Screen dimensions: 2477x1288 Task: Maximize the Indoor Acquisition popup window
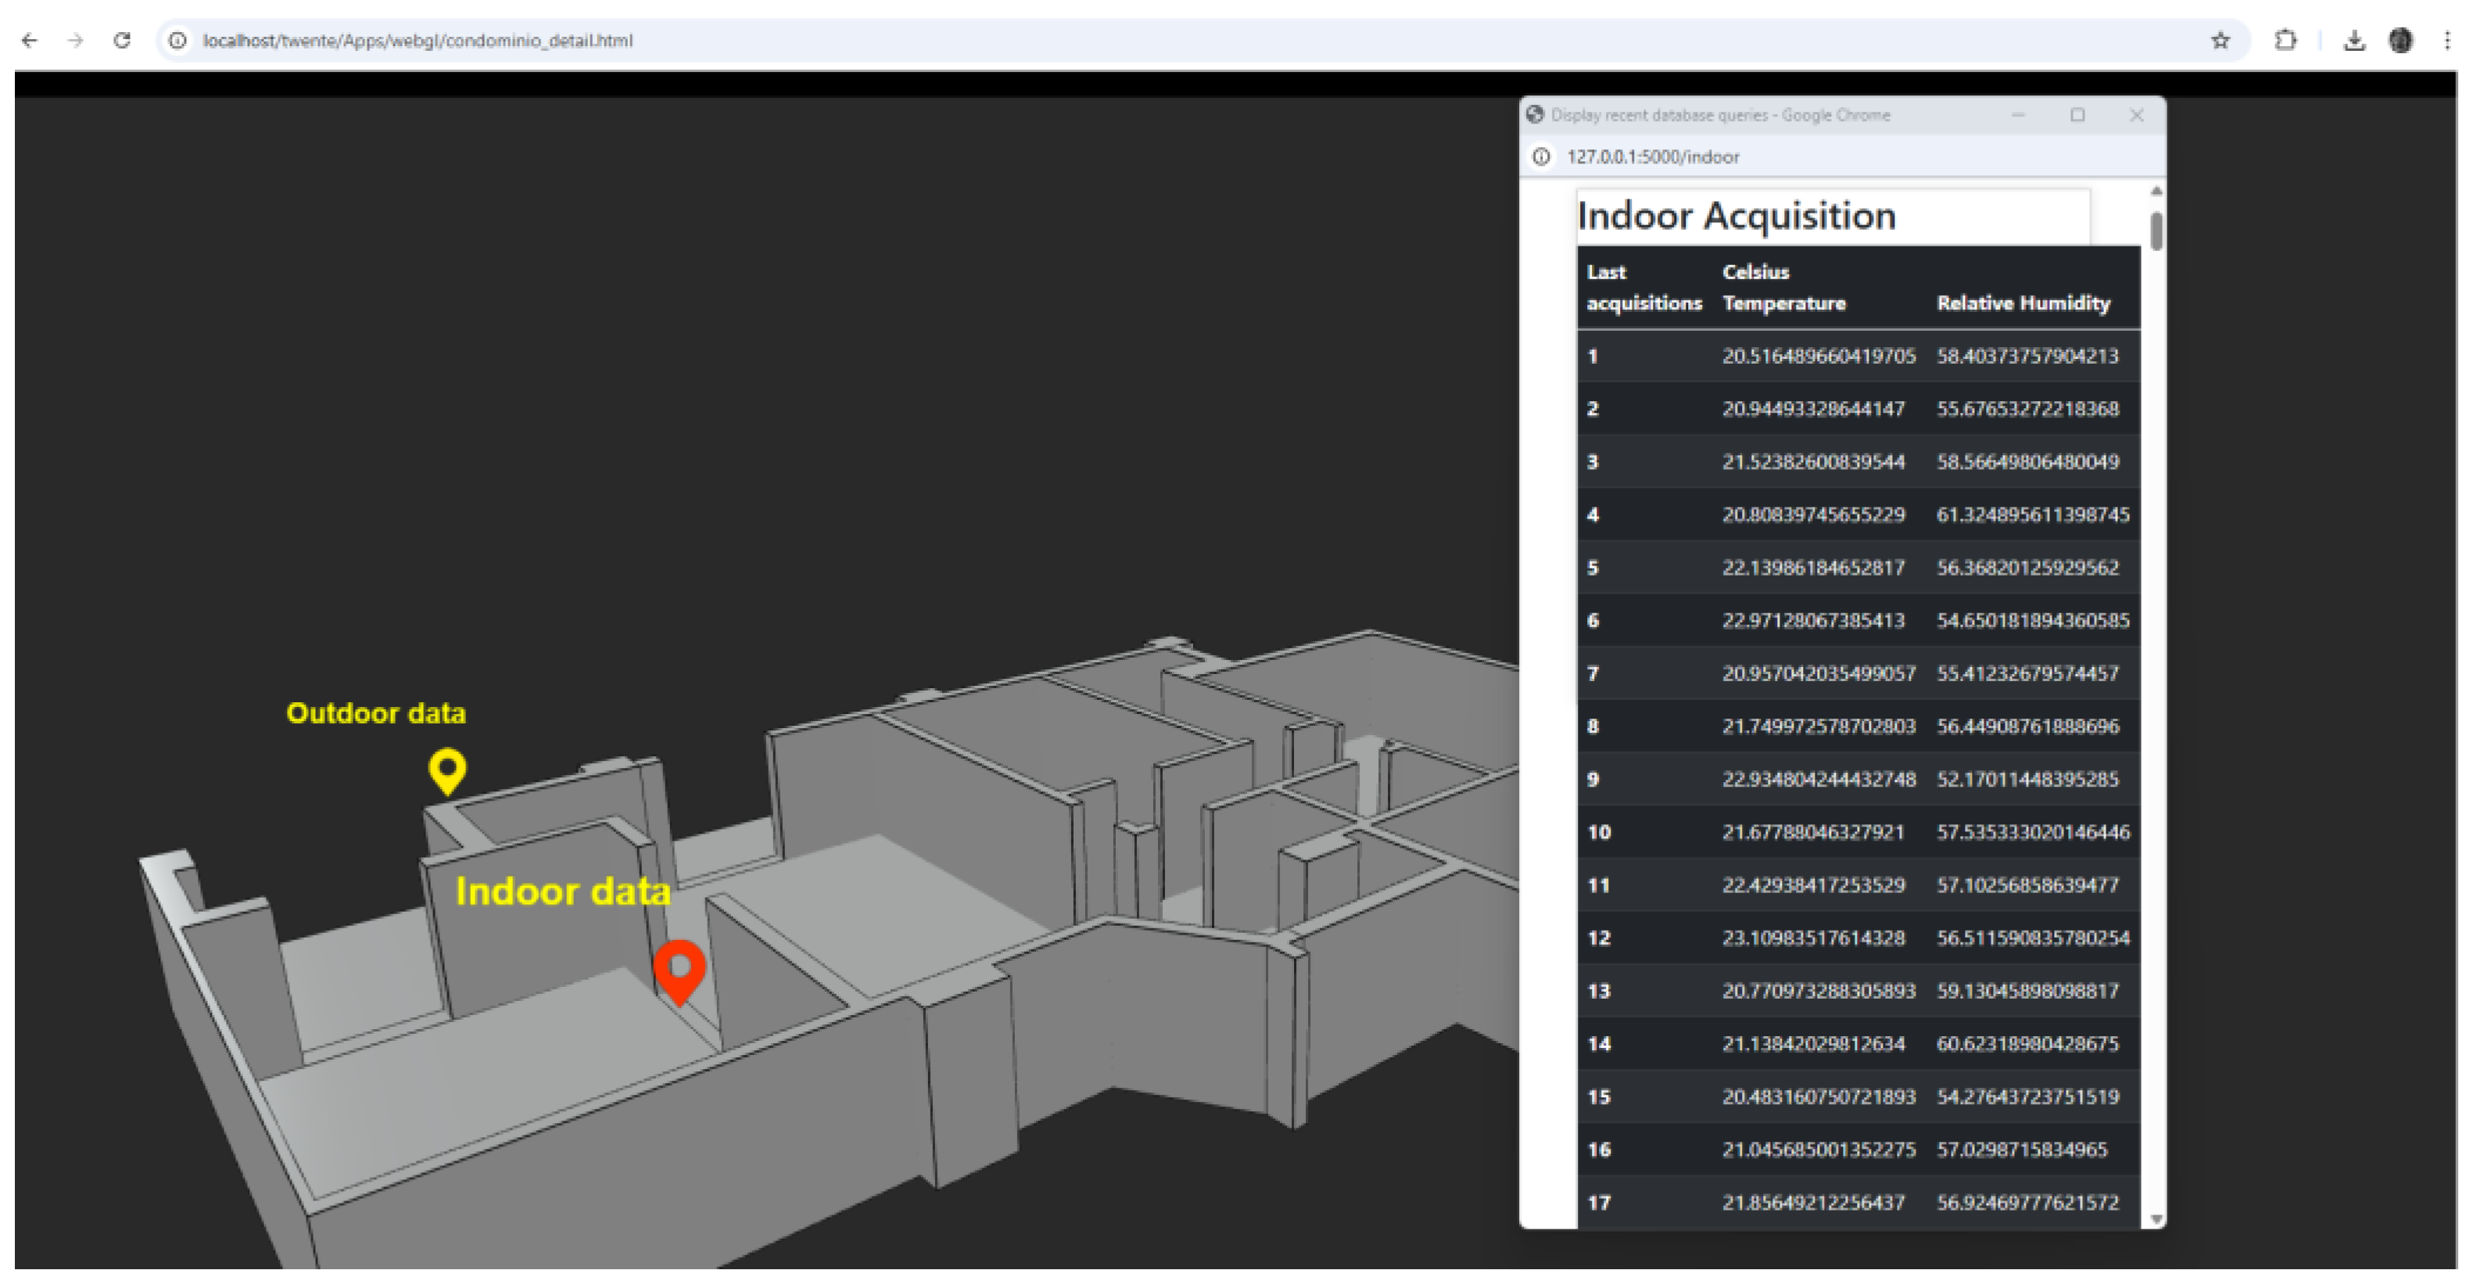[2078, 116]
